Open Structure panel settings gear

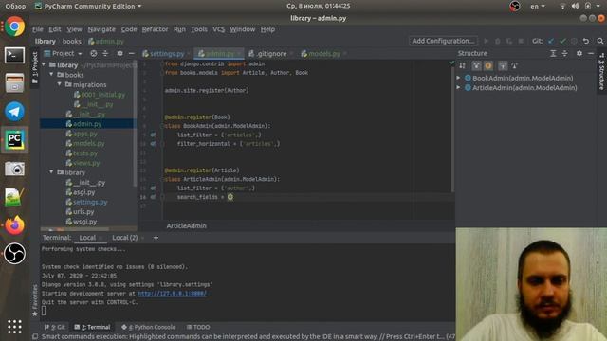(x=579, y=53)
